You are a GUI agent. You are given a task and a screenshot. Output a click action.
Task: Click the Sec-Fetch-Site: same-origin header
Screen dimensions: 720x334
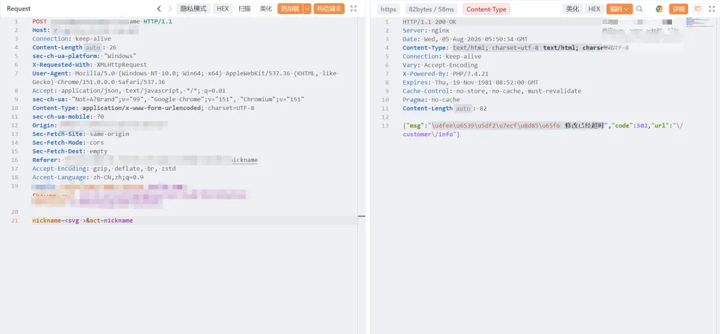(81, 134)
